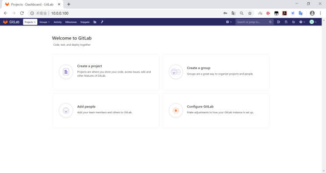The width and height of the screenshot is (326, 173).
Task: Click the Welcome to GitLab heading
Action: pos(72,38)
